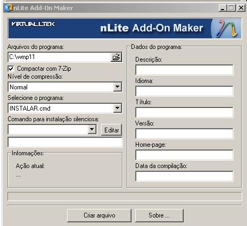This screenshot has height=226, width=247.
Task: Maximize the nLite Add-On Maker window
Action: pos(232,8)
